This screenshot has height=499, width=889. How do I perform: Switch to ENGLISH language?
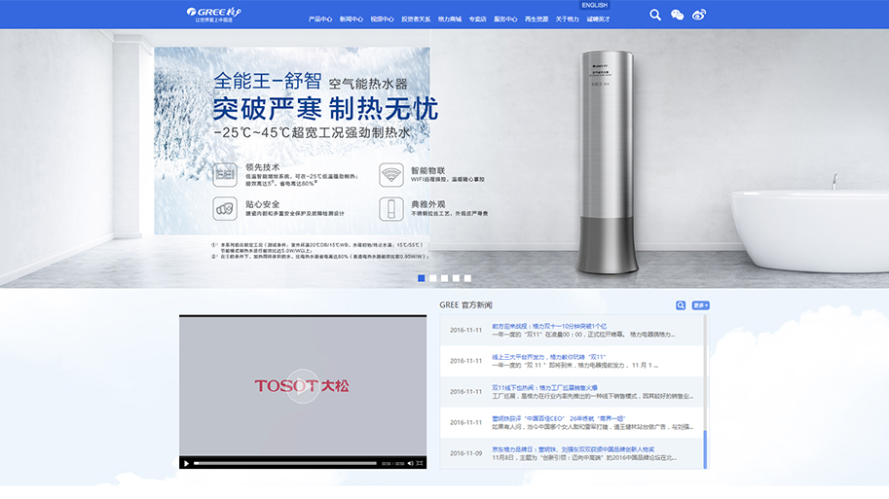pyautogui.click(x=594, y=5)
